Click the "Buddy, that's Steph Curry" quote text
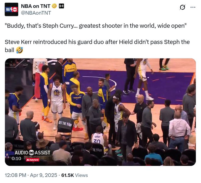201x183 pixels. click(x=96, y=26)
